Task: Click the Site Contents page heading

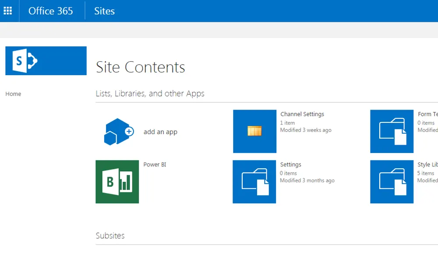Action: point(140,67)
